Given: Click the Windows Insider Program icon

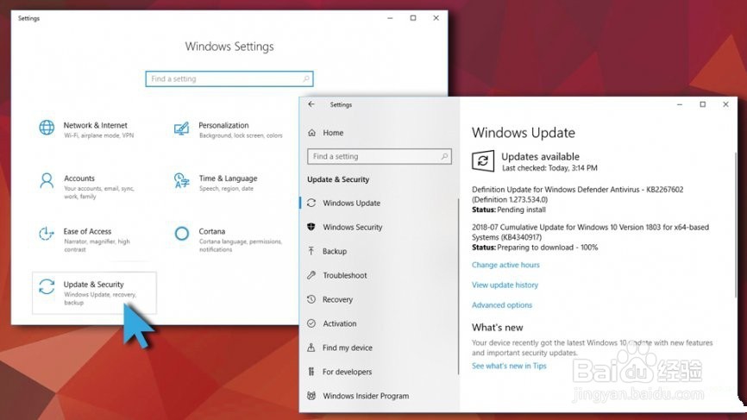Looking at the screenshot, I should (x=311, y=396).
